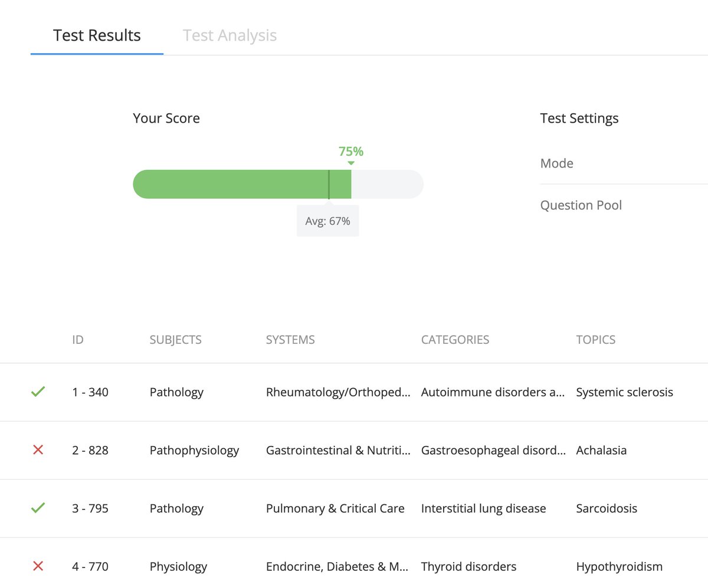
Task: Click the Interstitial lung disease cell
Action: tap(484, 508)
